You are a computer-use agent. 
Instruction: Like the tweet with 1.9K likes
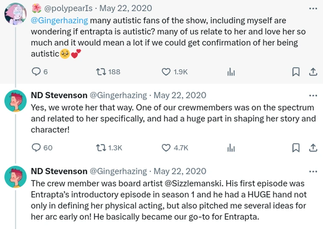pos(166,72)
